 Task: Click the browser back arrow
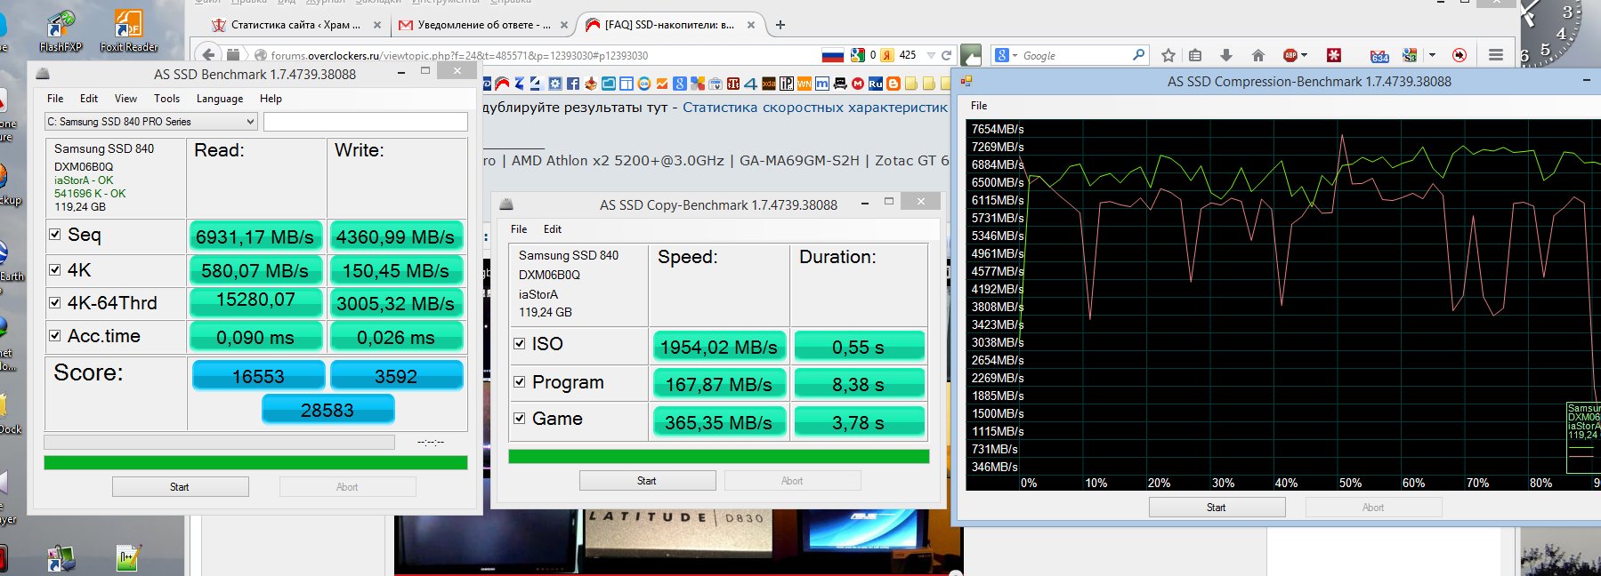click(x=208, y=55)
